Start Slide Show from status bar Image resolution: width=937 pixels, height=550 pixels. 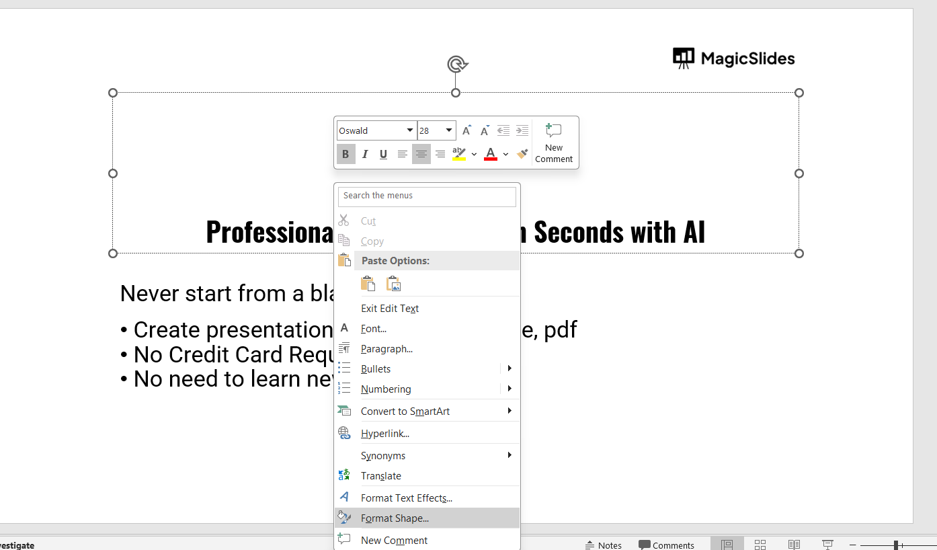(827, 544)
